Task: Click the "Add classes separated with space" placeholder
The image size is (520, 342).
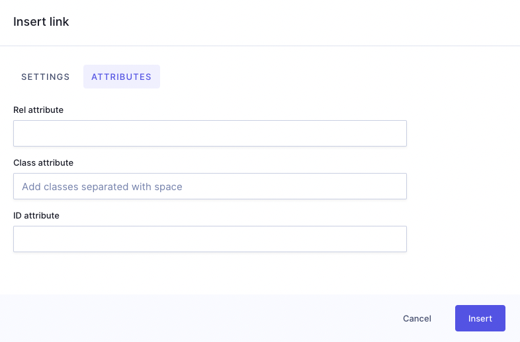Action: 102,187
